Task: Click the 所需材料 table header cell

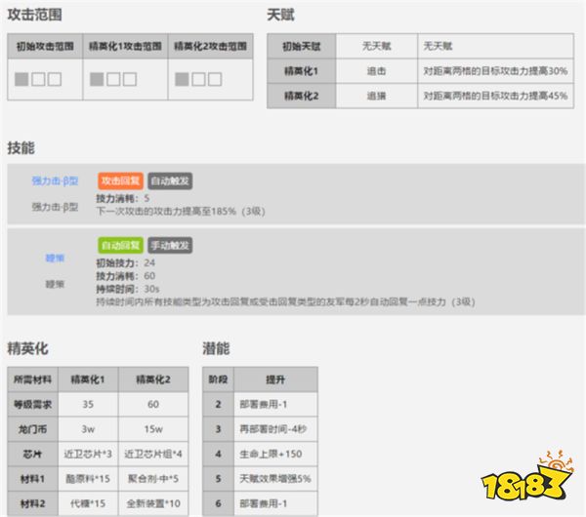Action: coord(33,378)
